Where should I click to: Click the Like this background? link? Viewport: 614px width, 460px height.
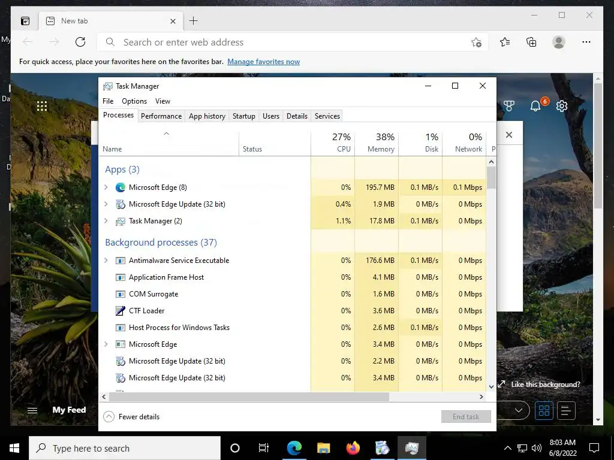point(546,385)
